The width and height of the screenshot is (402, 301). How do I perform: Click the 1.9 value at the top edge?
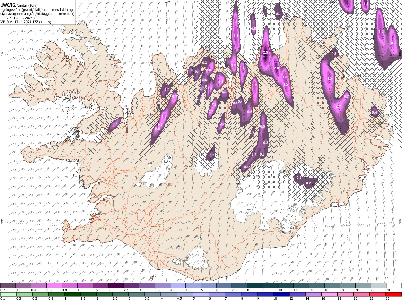click(366, 3)
